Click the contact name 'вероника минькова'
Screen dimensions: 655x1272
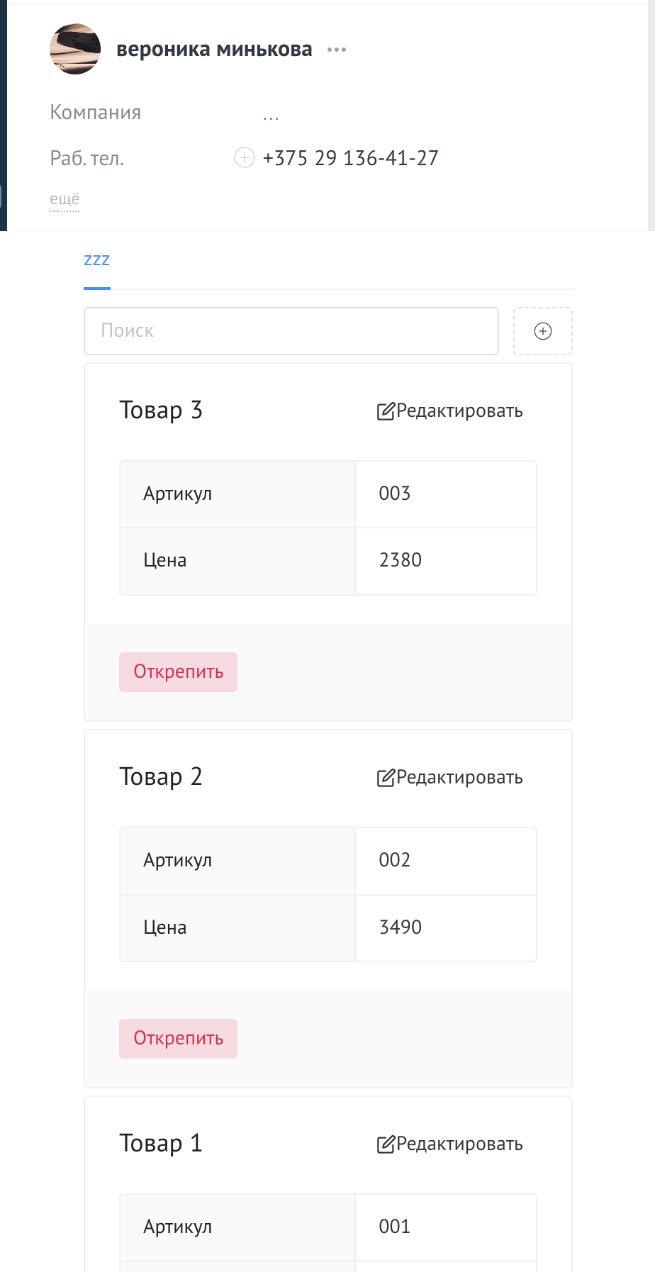[214, 50]
